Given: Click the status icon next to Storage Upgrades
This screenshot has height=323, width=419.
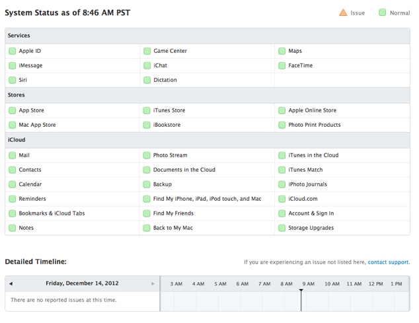Looking at the screenshot, I should pyautogui.click(x=282, y=228).
